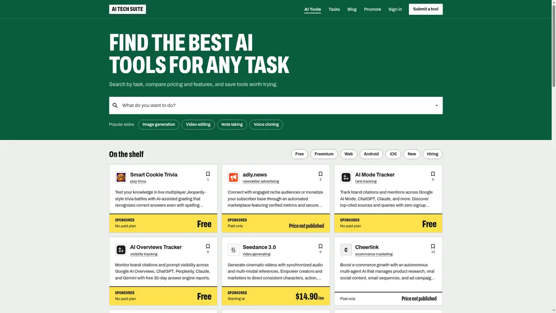
Task: Bookmark the Cheerlink tool
Action: click(433, 246)
